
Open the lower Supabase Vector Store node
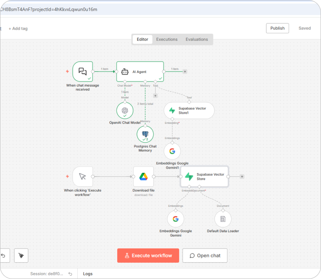[x=204, y=177]
